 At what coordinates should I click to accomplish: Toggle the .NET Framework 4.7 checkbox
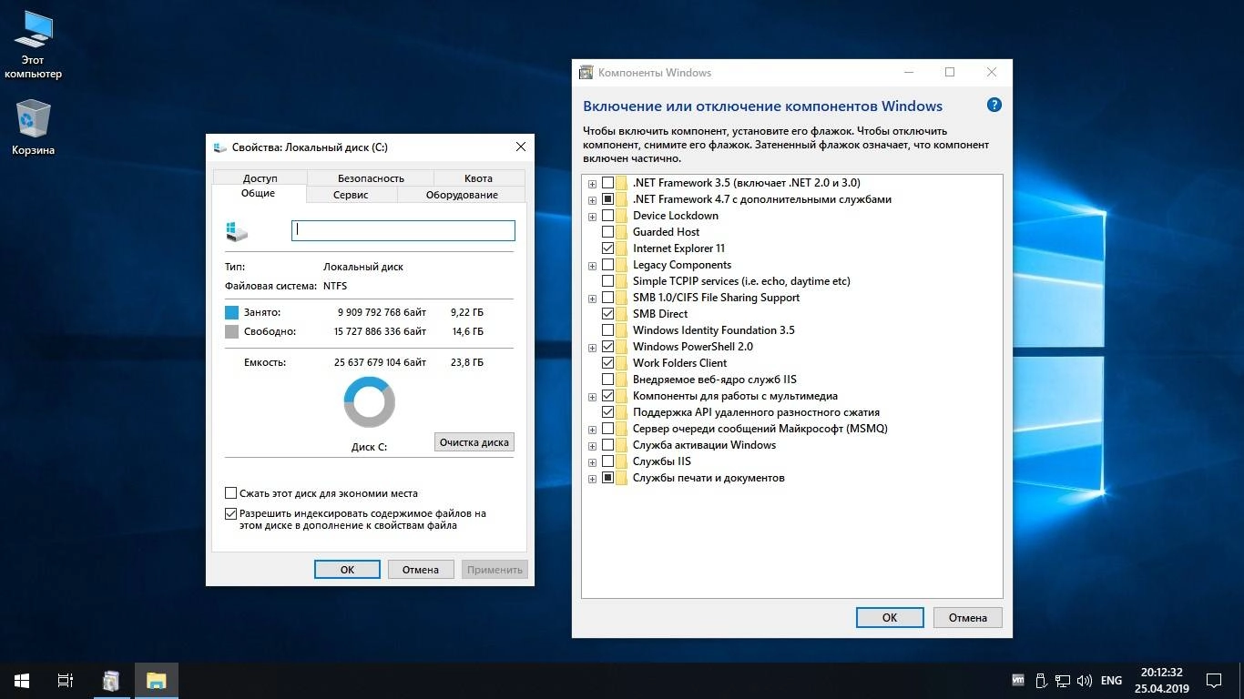[x=607, y=199]
